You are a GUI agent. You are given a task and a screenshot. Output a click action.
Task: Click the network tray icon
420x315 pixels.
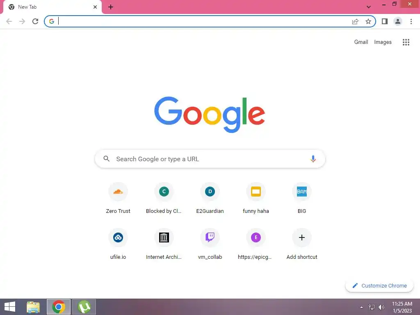(372, 307)
